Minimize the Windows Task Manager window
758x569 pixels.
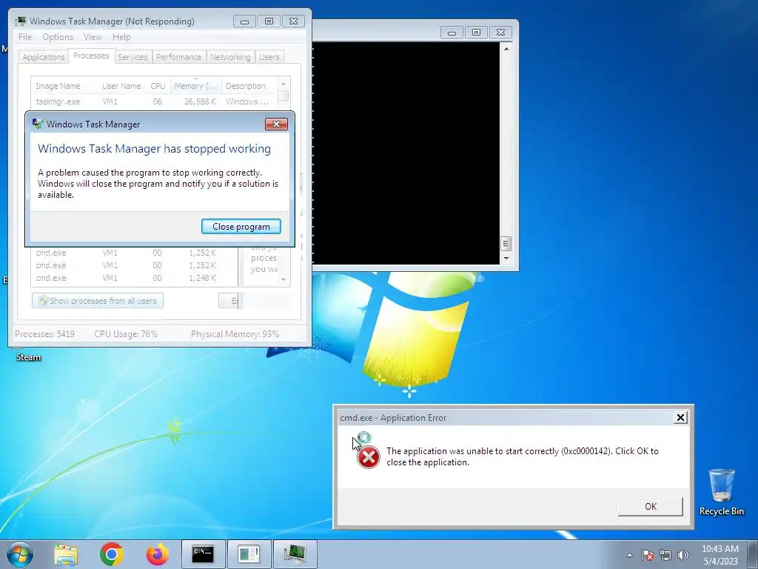244,21
